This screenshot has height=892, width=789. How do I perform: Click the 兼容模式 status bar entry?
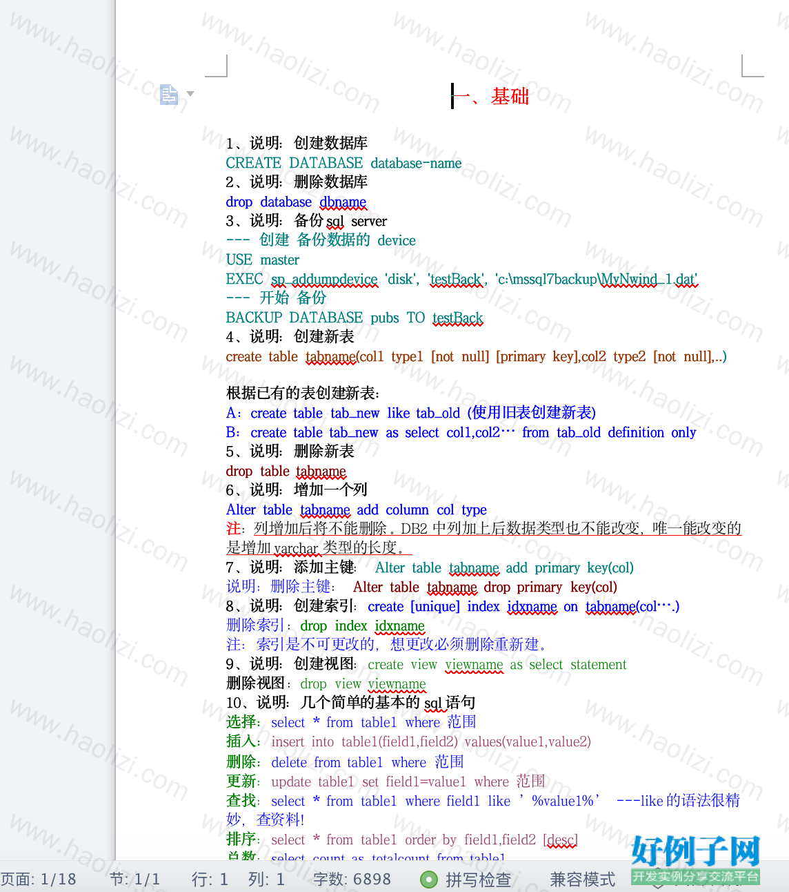582,879
